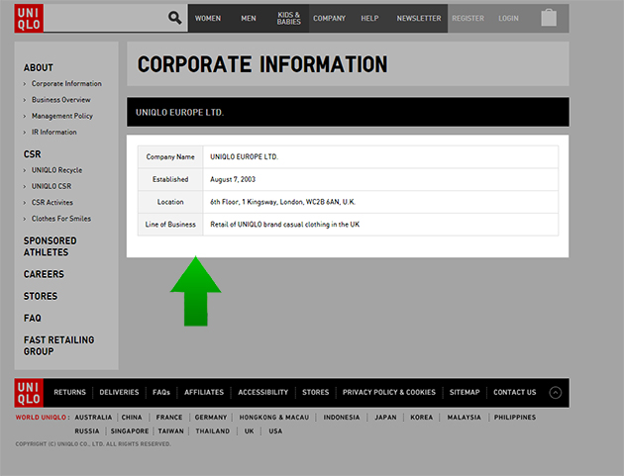Open UNIQLO Recycle sidebar link

coord(56,170)
